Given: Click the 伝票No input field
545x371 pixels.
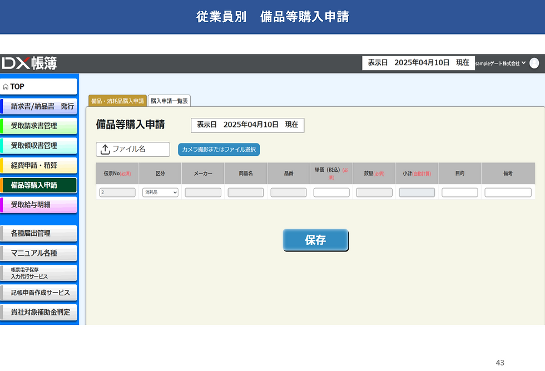Looking at the screenshot, I should pos(117,192).
